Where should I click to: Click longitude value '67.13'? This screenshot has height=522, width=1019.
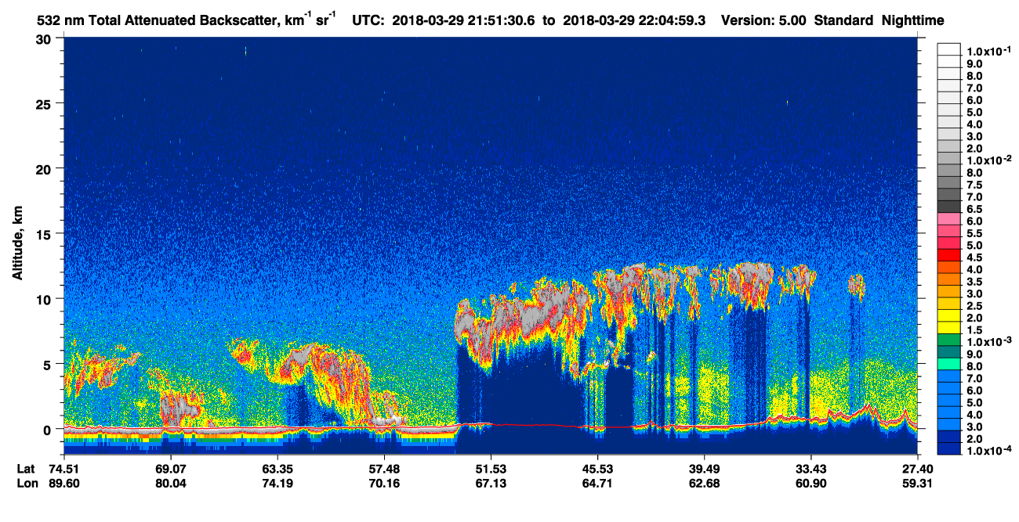490,483
